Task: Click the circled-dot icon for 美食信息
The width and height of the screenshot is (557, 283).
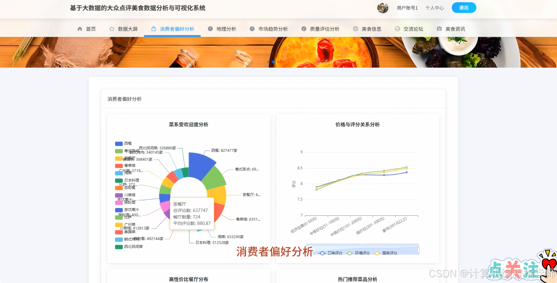Action: pos(356,29)
